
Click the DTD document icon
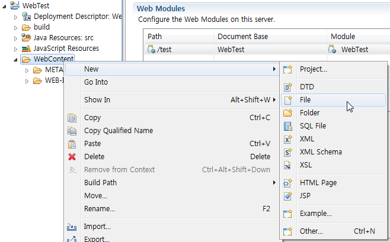tap(288, 87)
